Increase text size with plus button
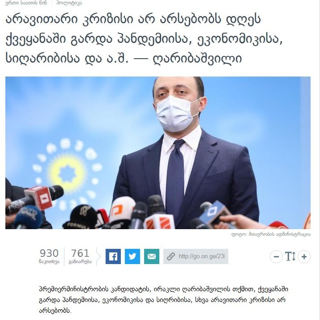Image resolution: width=320 pixels, height=320 pixels. pos(304,256)
